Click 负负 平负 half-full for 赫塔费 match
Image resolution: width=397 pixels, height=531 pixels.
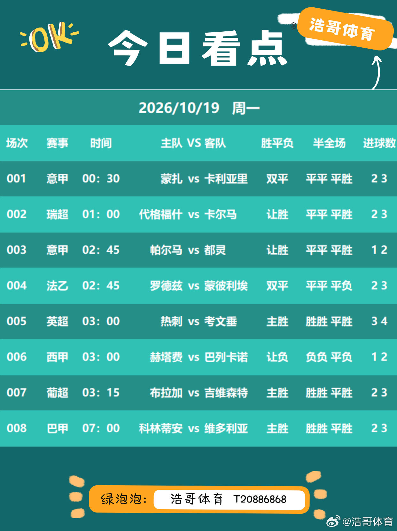(329, 357)
